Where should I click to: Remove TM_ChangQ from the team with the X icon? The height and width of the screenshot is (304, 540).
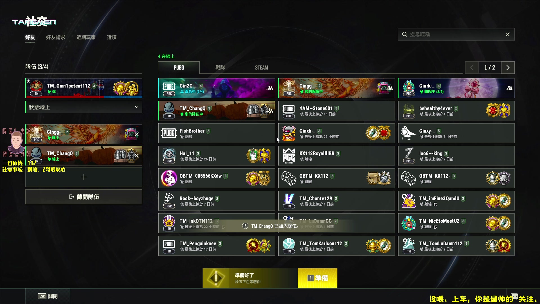[137, 156]
